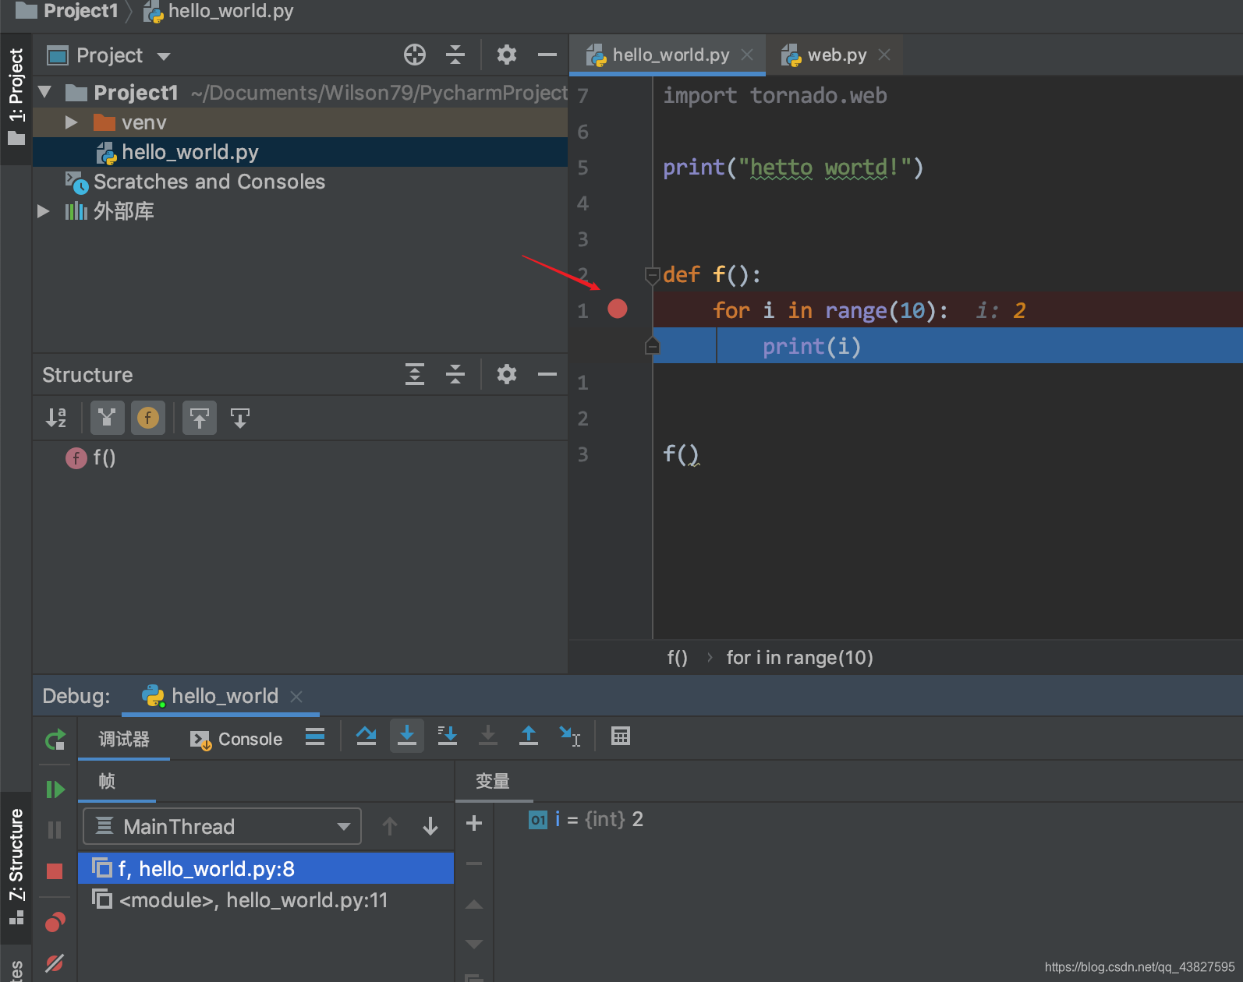Open Evaluate Expression calculator icon
Screen dimensions: 1243x982
point(621,736)
